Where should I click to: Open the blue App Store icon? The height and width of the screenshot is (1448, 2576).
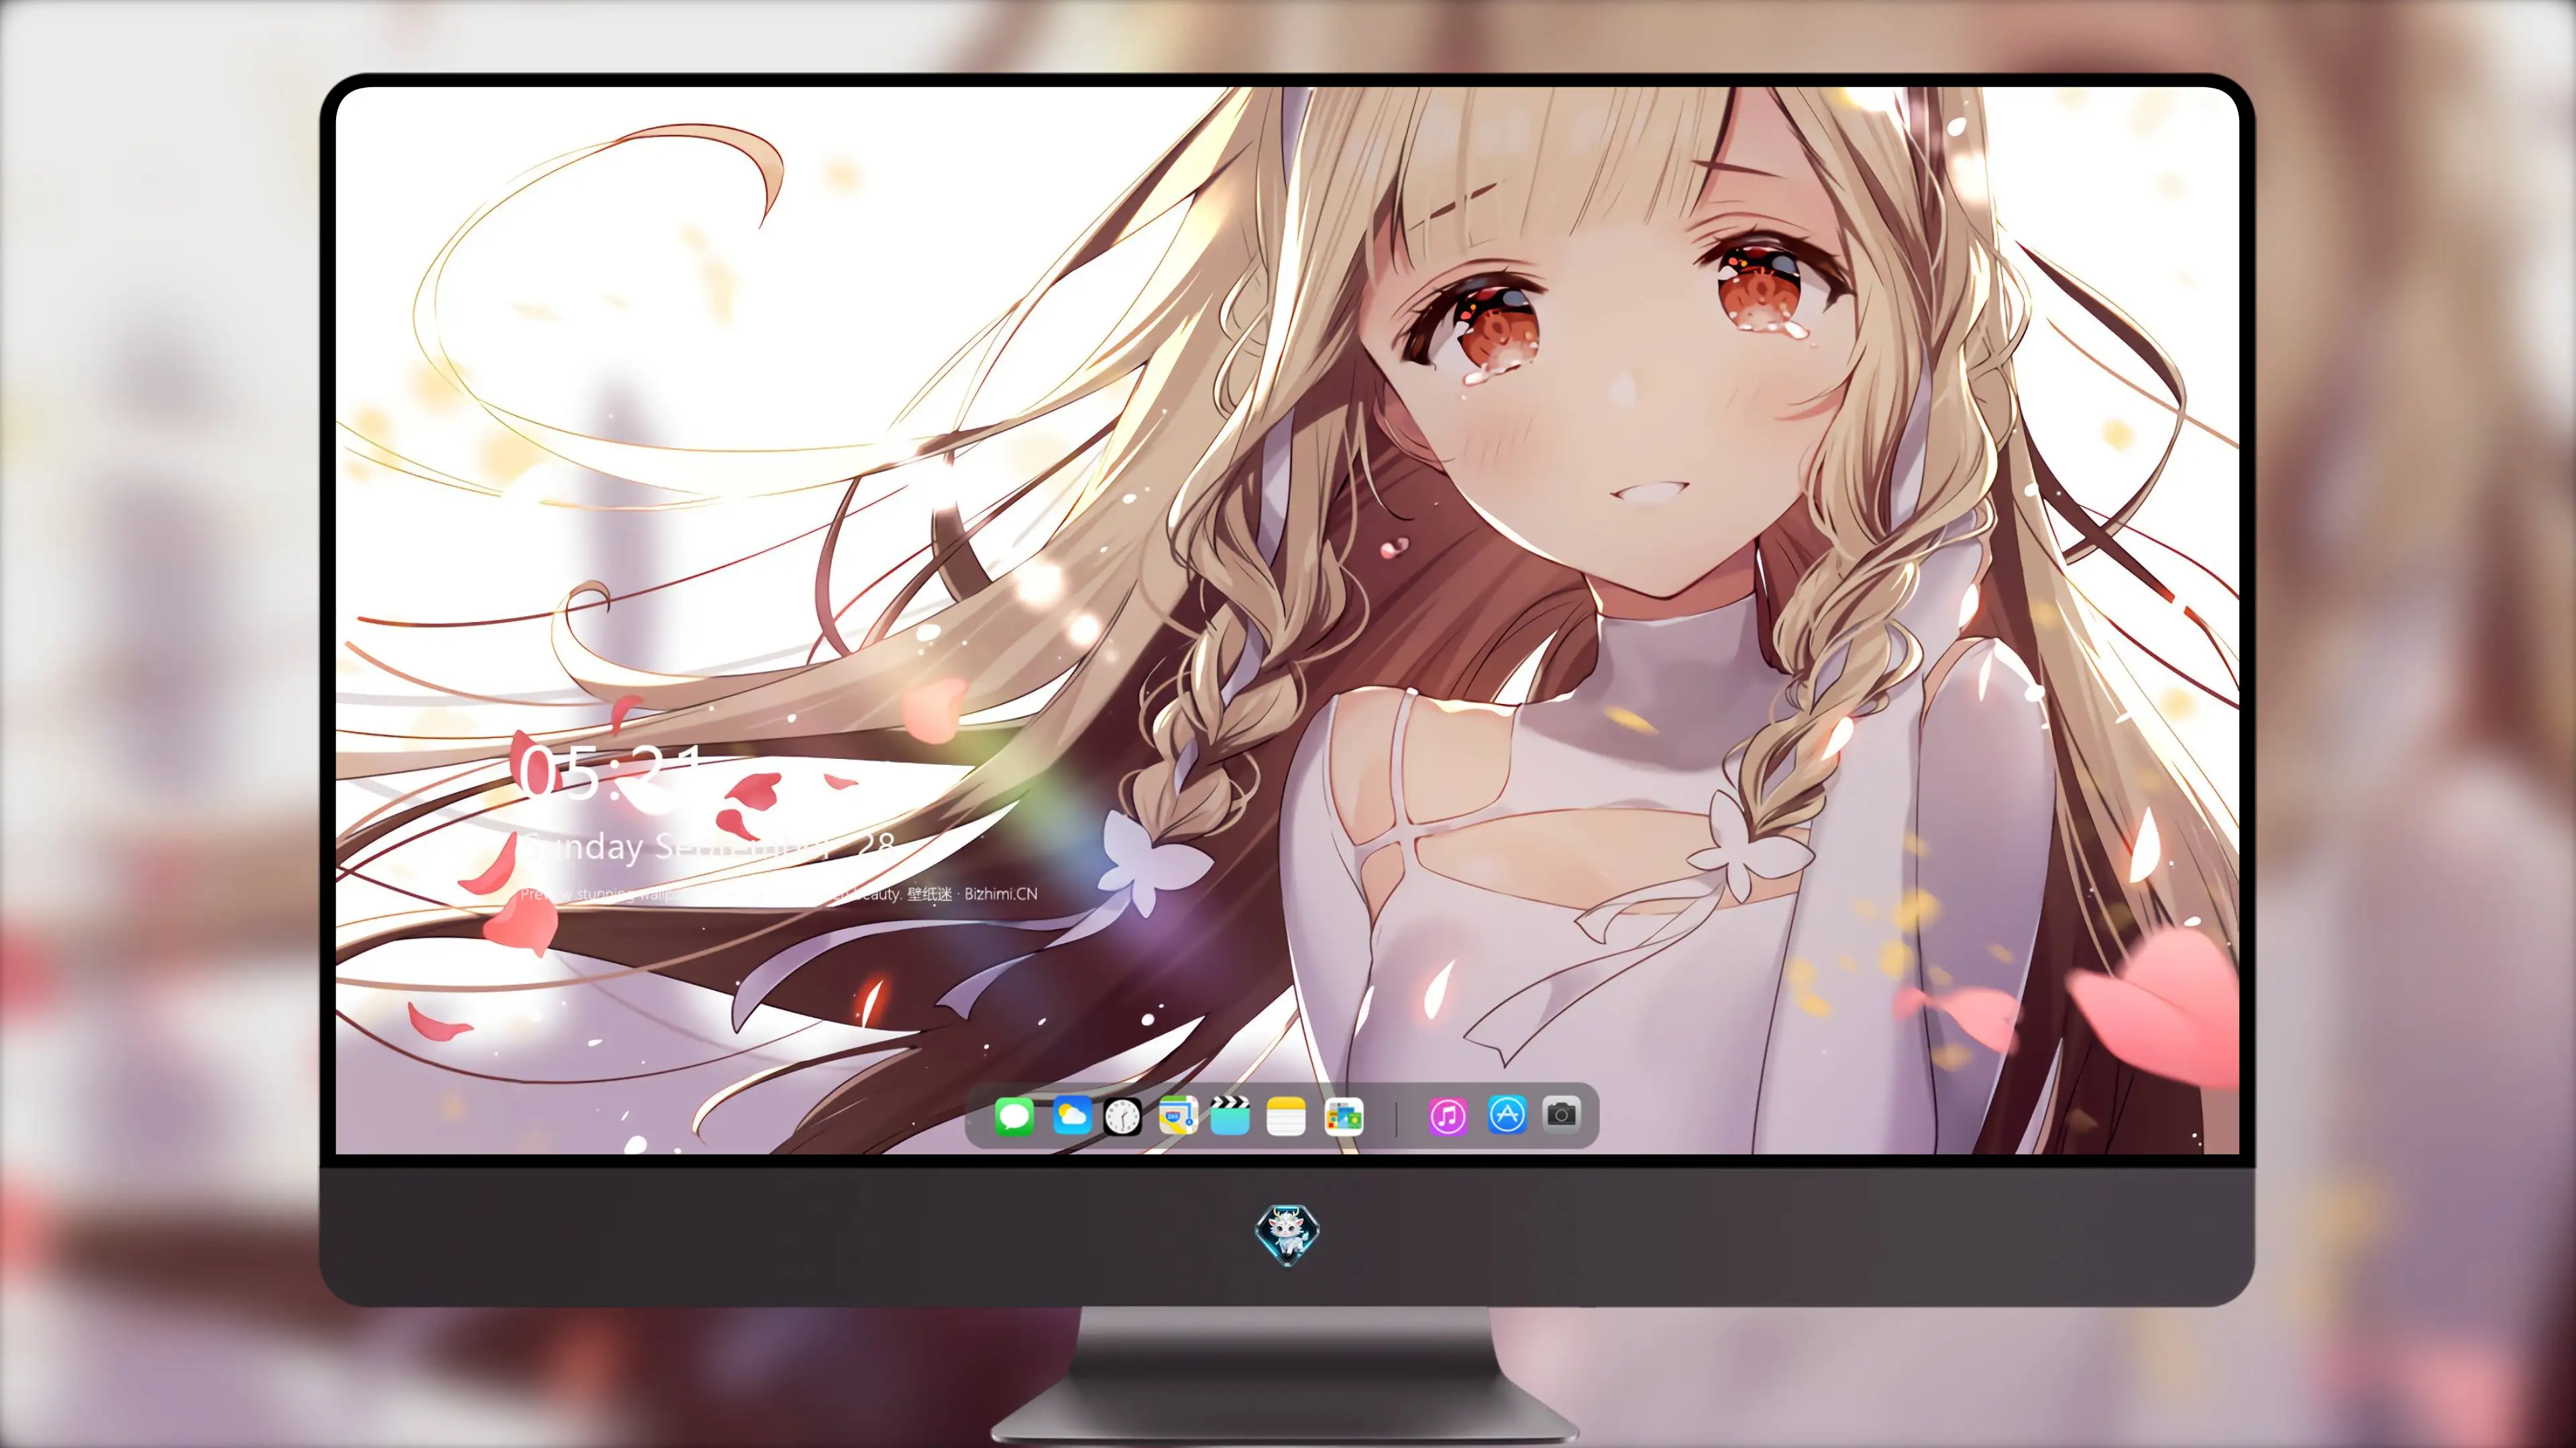click(1507, 1114)
